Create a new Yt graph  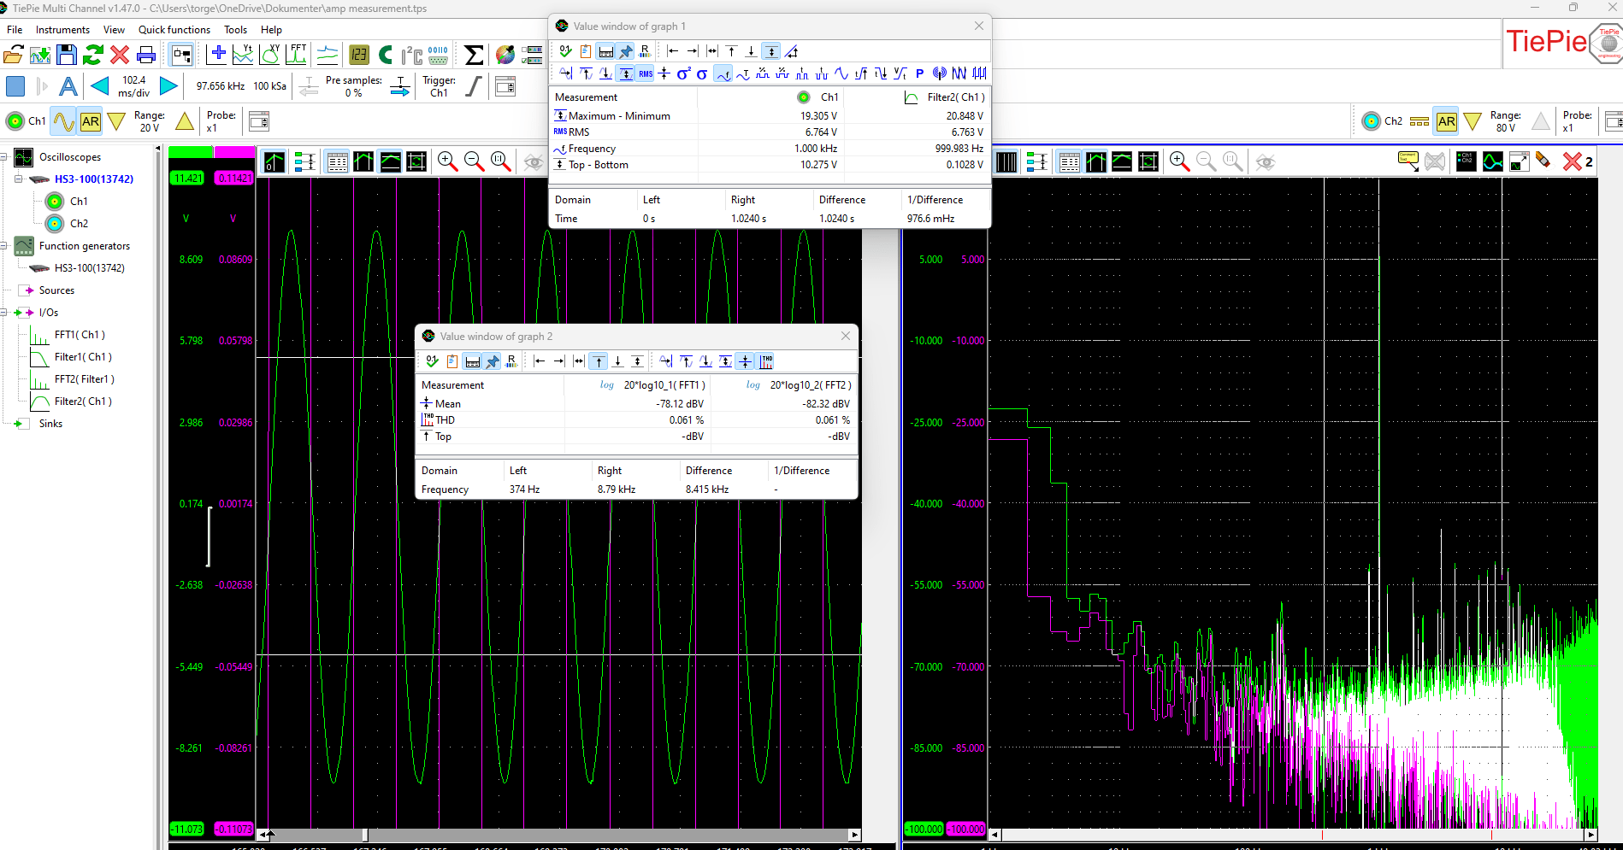coord(244,55)
